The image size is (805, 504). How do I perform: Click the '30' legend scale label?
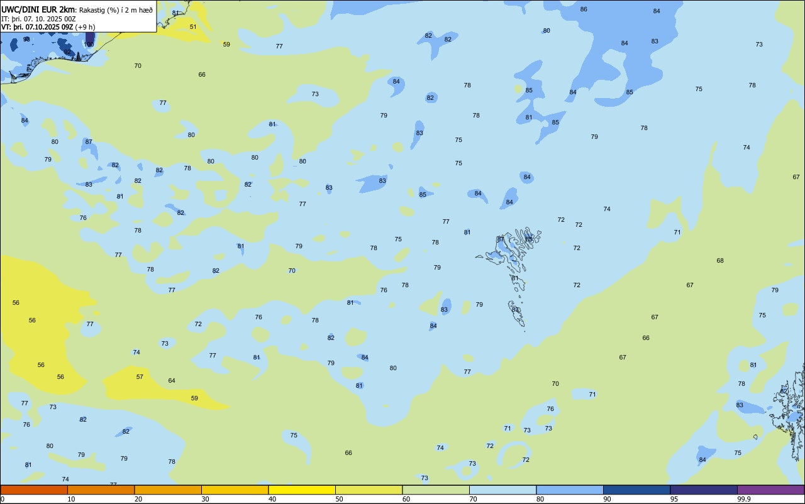point(205,499)
